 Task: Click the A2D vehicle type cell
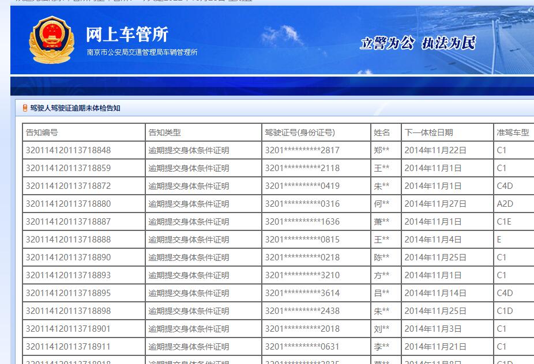pos(505,204)
